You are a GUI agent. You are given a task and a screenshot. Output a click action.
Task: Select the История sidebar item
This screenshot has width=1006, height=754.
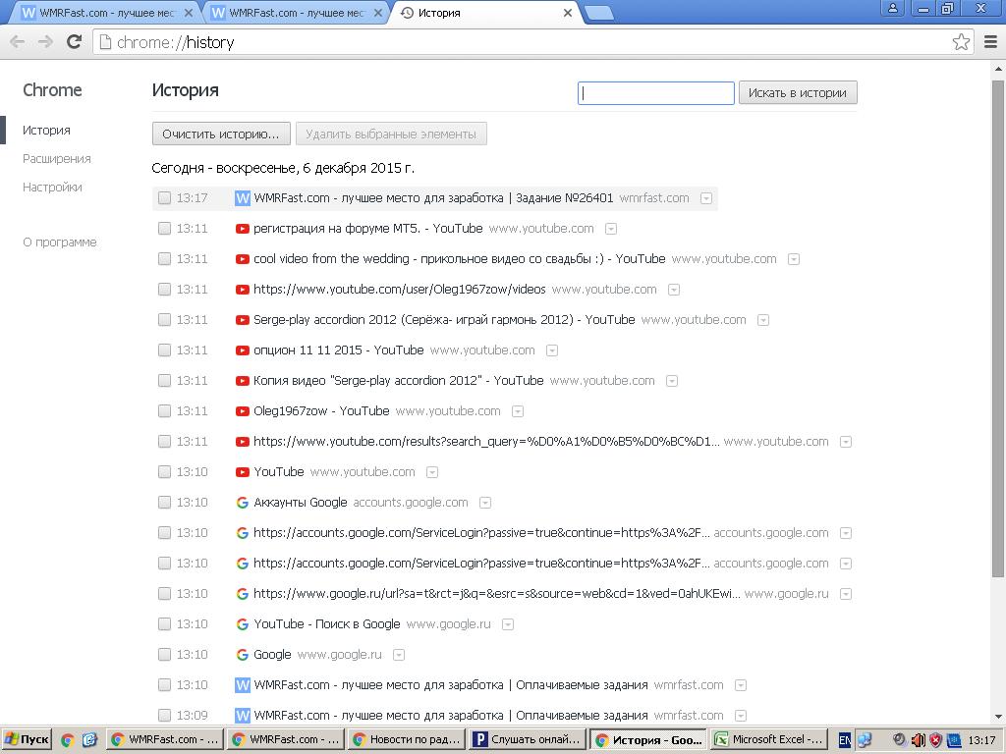coord(46,131)
